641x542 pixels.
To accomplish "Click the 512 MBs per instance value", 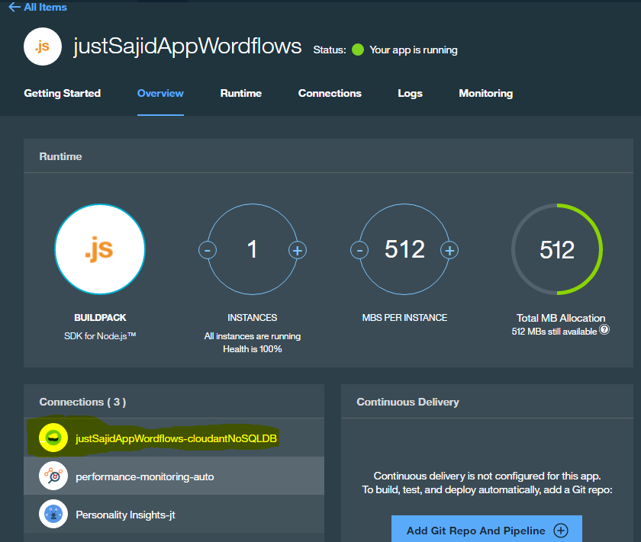I will (404, 249).
